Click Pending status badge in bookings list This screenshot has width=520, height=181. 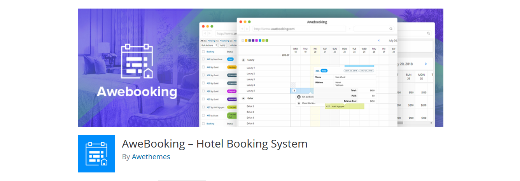pos(232,67)
